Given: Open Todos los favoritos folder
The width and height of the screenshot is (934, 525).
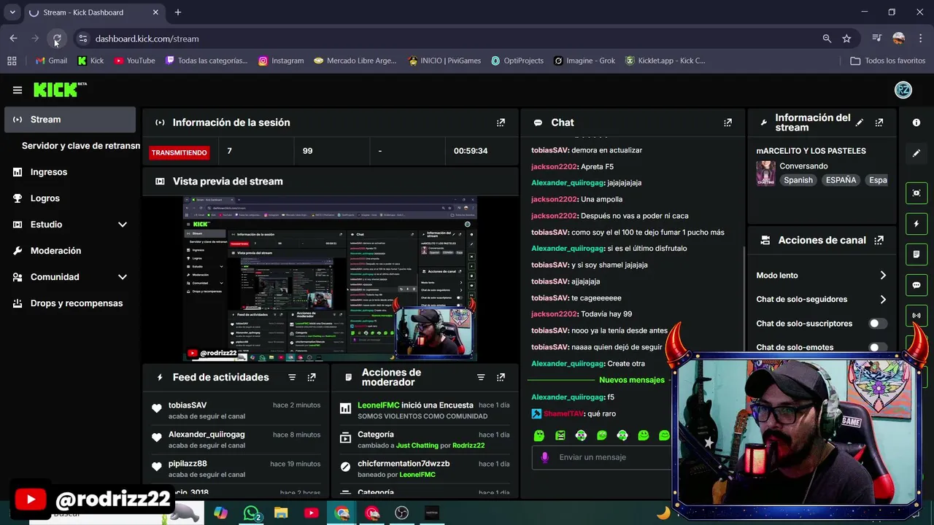Looking at the screenshot, I should coord(887,61).
